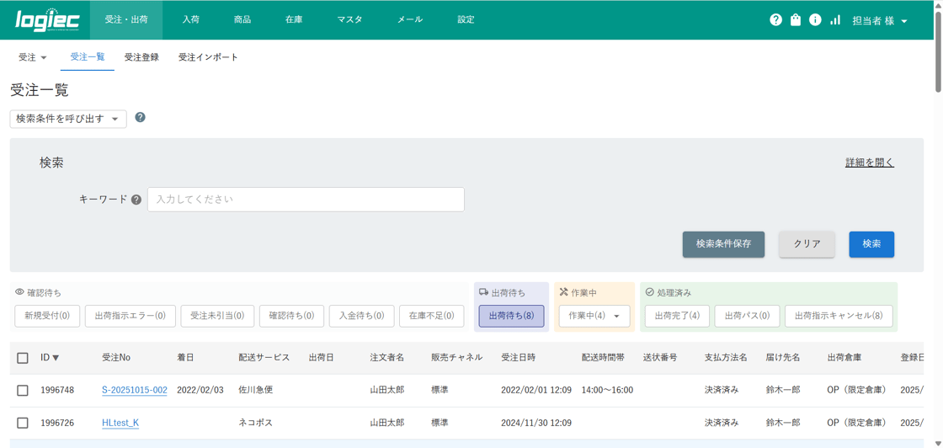Open the bar chart statistics icon
Viewport: 943px width, 448px height.
(835, 19)
